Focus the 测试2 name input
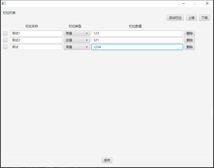This screenshot has height=168, width=214. [x=36, y=40]
